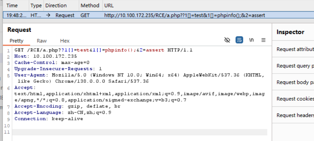Image resolution: width=314 pixels, height=141 pixels.
Task: Place cursor on empty line 11 of editor
Action: [x=140, y=132]
